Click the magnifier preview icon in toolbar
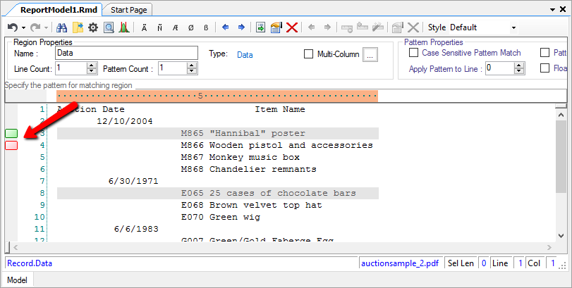Viewport: 572px width, 288px height. [x=109, y=27]
